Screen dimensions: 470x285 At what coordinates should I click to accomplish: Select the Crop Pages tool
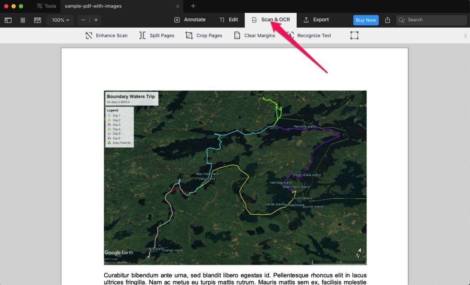204,36
